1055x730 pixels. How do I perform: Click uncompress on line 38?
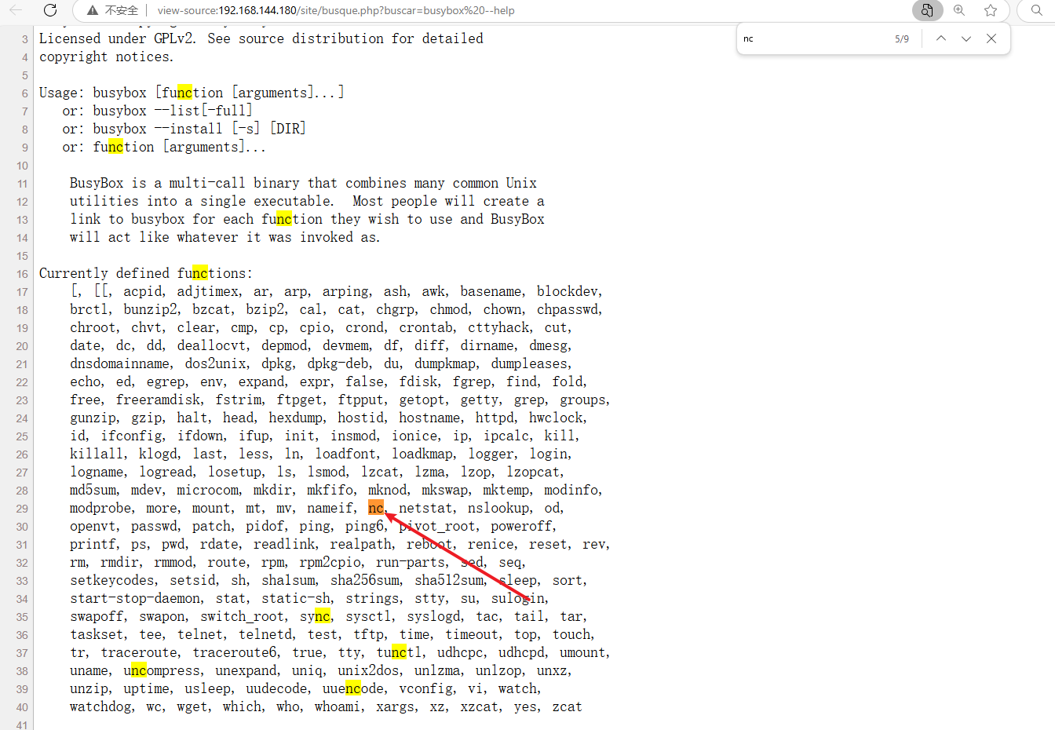[162, 670]
